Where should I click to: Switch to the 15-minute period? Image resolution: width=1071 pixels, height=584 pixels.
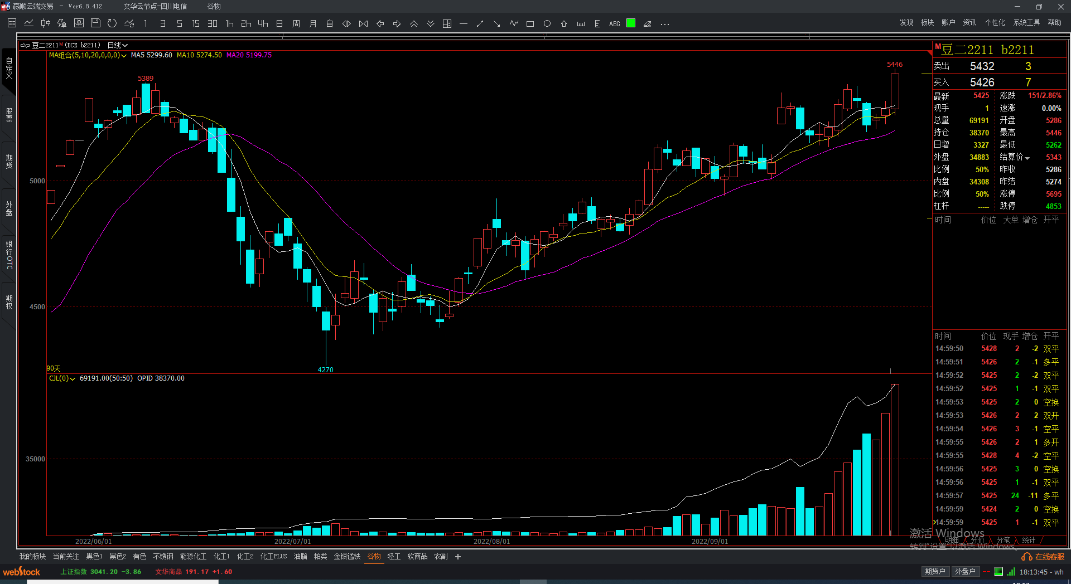196,23
